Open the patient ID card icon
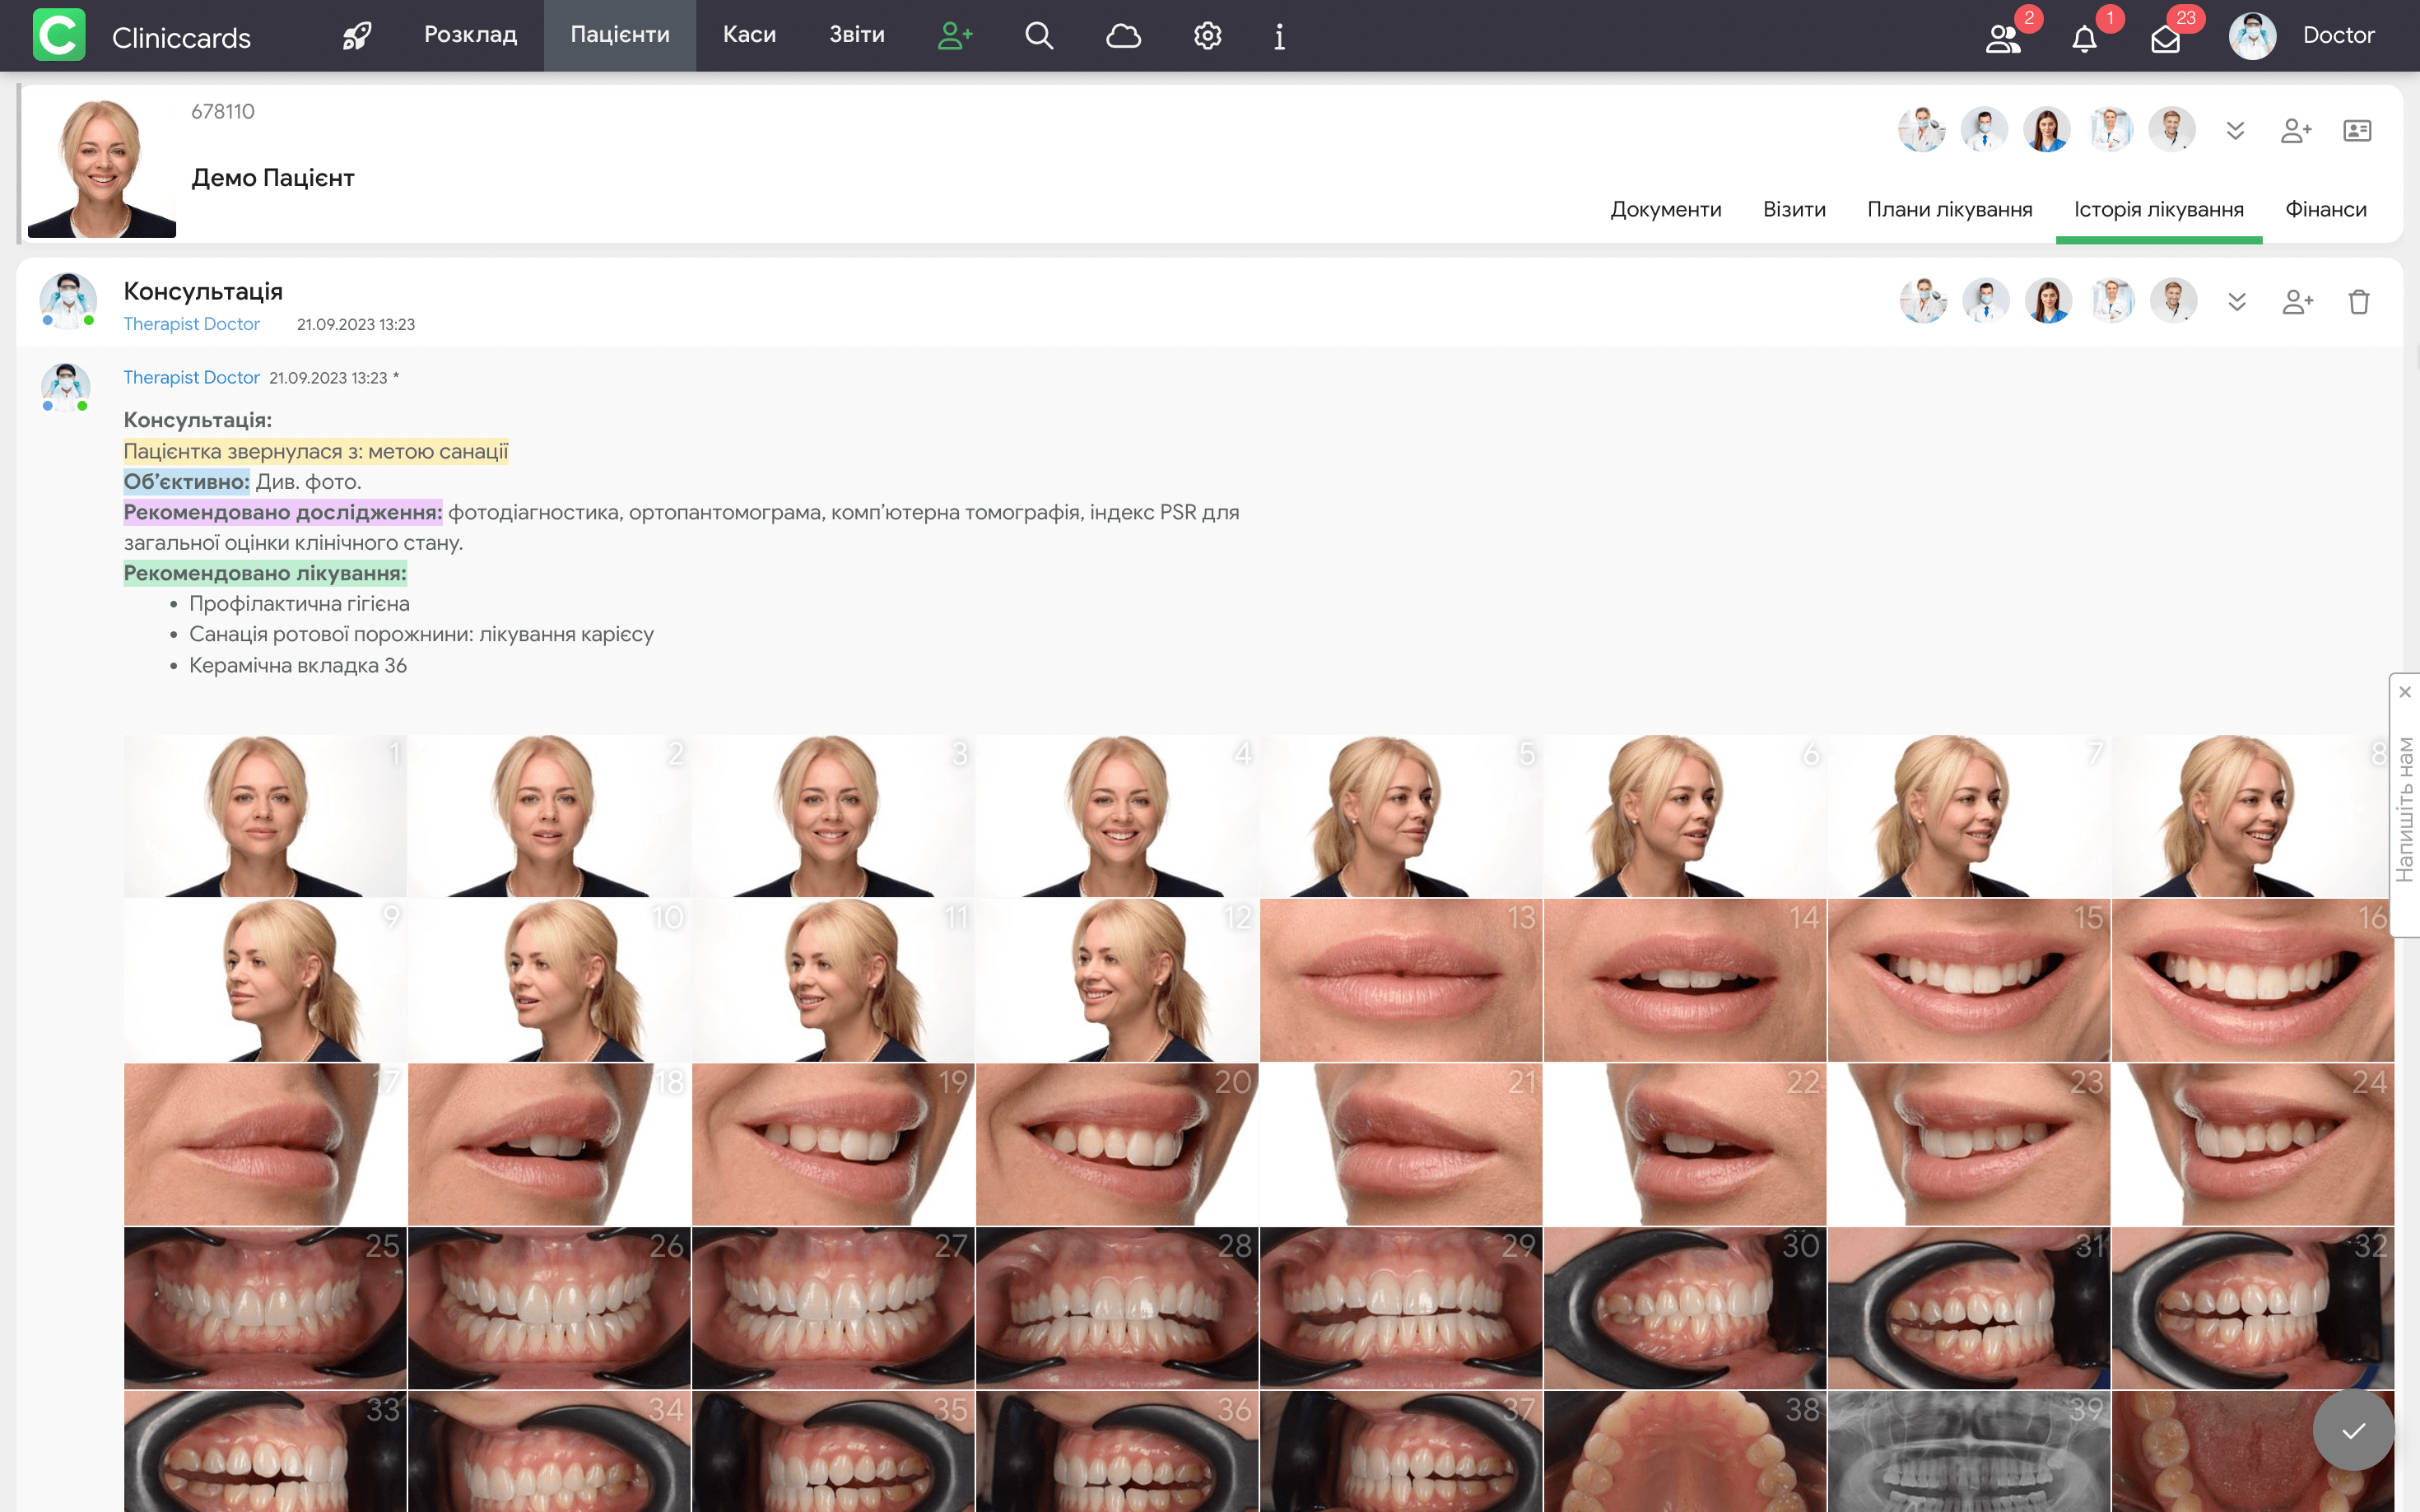2420x1512 pixels. tap(2357, 131)
